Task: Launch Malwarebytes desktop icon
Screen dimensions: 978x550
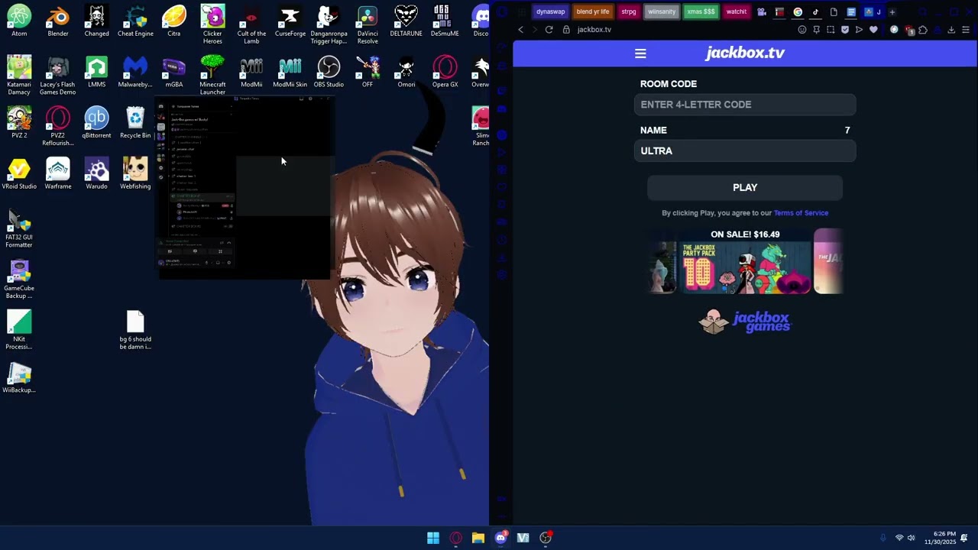Action: pyautogui.click(x=135, y=72)
